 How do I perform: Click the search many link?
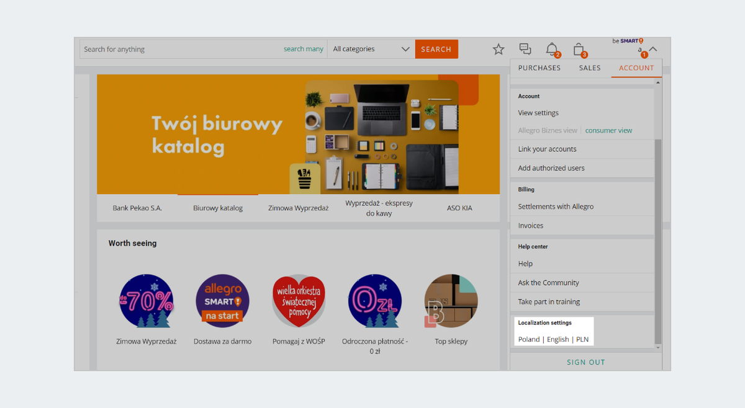click(x=304, y=49)
